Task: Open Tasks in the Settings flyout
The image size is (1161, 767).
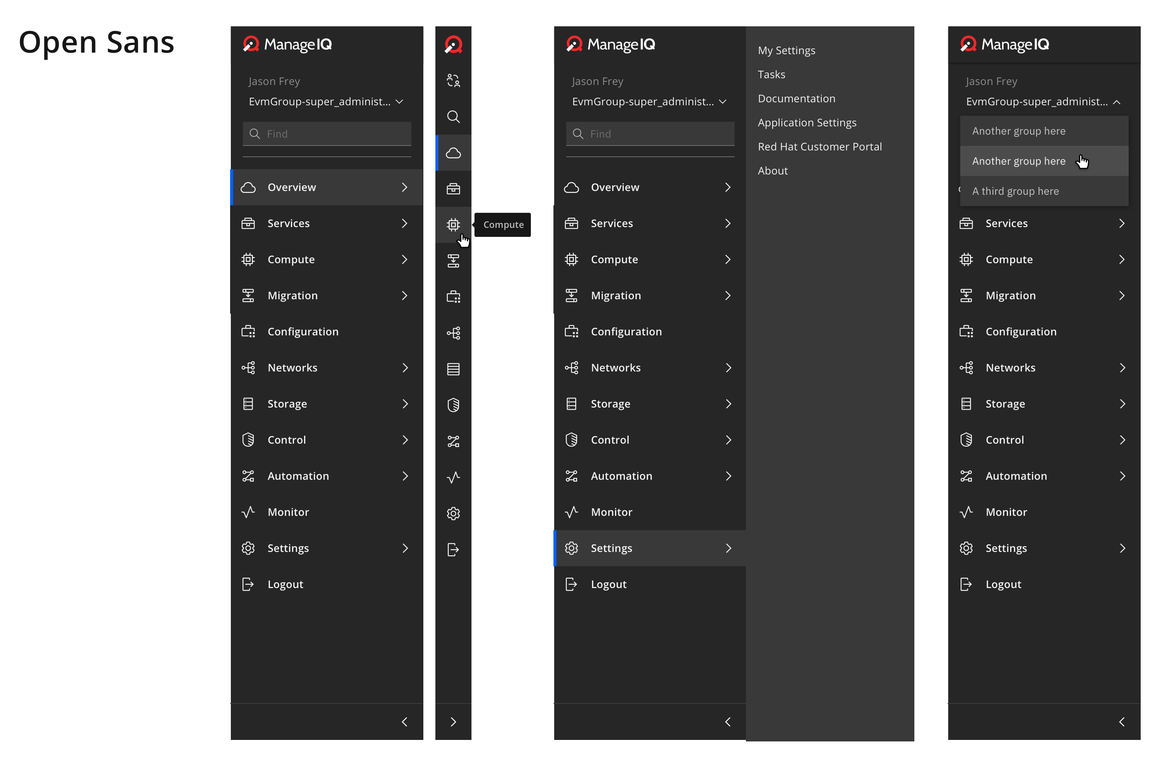Action: 771,74
